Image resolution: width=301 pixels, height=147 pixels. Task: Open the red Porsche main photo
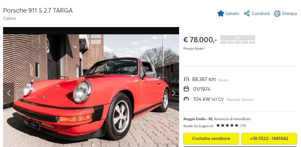pyautogui.click(x=91, y=91)
